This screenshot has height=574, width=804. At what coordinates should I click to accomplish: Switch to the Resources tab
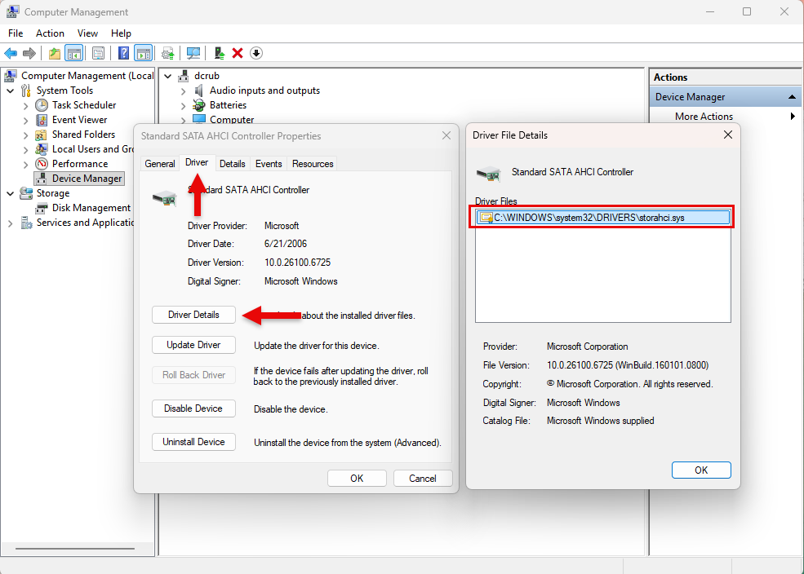click(x=313, y=164)
